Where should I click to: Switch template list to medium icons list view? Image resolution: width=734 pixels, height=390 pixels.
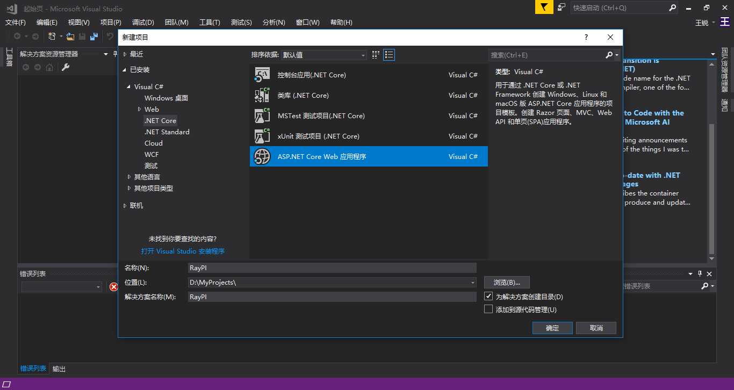click(389, 55)
